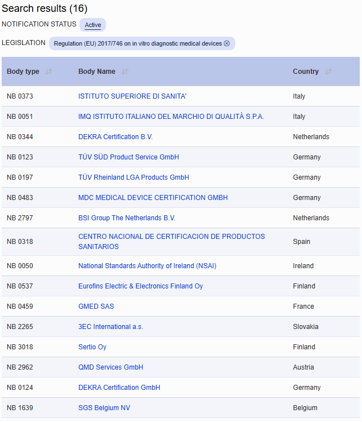362x422 pixels.
Task: Open Eurofins Electric & Electronics Finland Oy
Action: pyautogui.click(x=140, y=286)
